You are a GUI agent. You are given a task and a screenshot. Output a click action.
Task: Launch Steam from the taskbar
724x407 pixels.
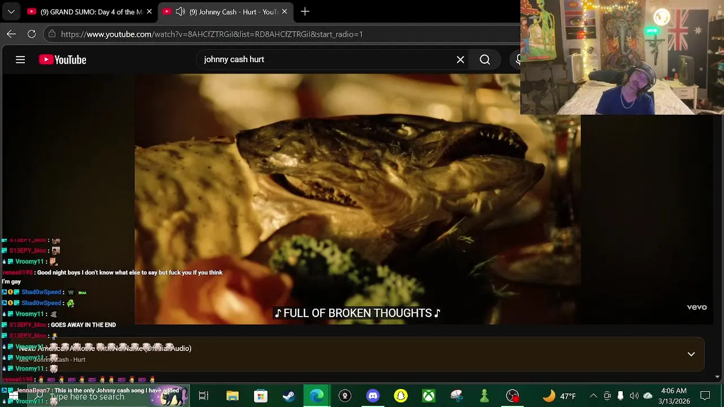click(288, 396)
